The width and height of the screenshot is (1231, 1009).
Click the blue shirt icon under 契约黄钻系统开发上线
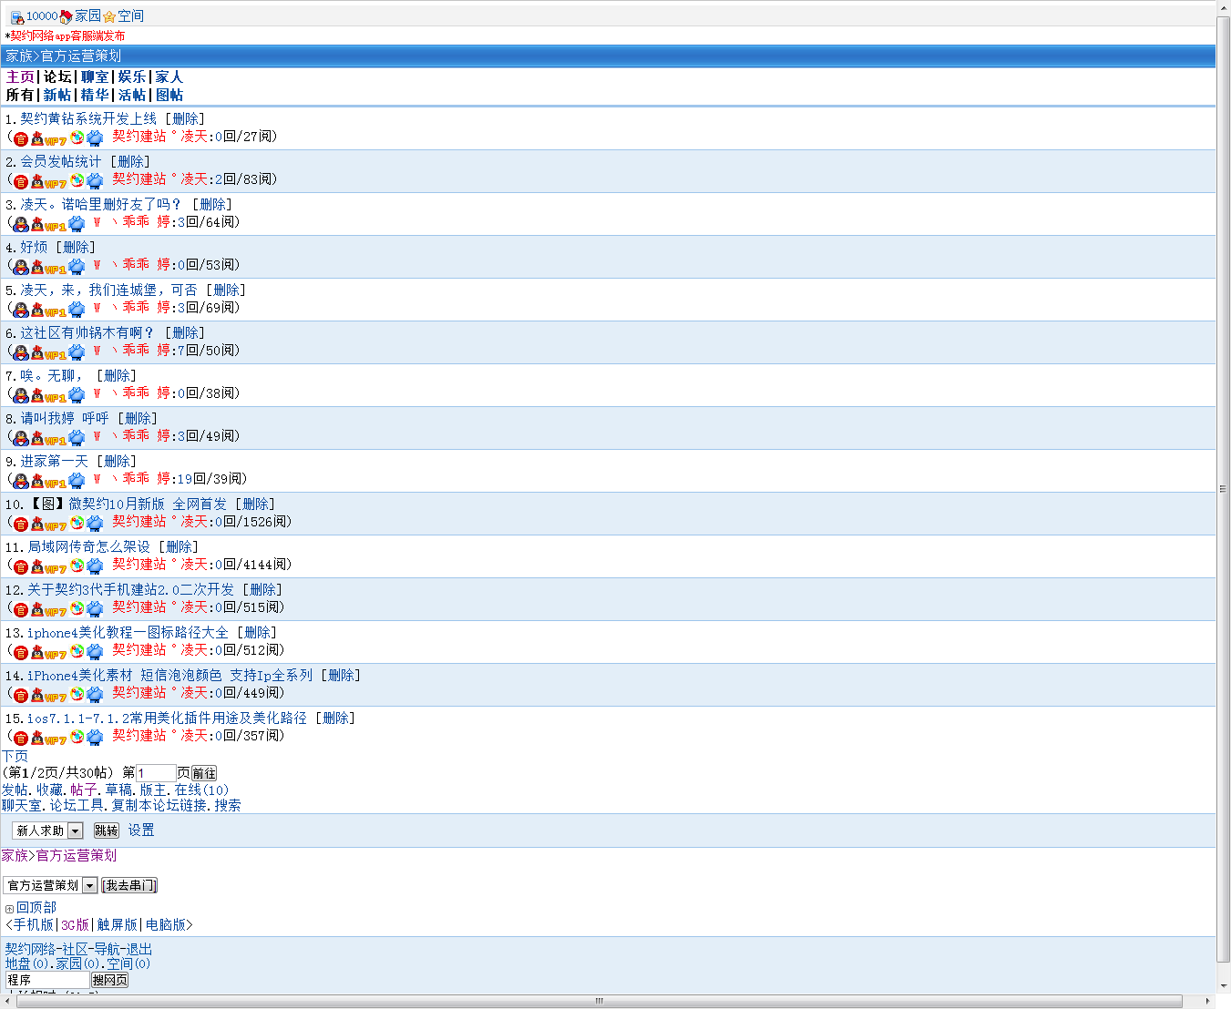[95, 138]
